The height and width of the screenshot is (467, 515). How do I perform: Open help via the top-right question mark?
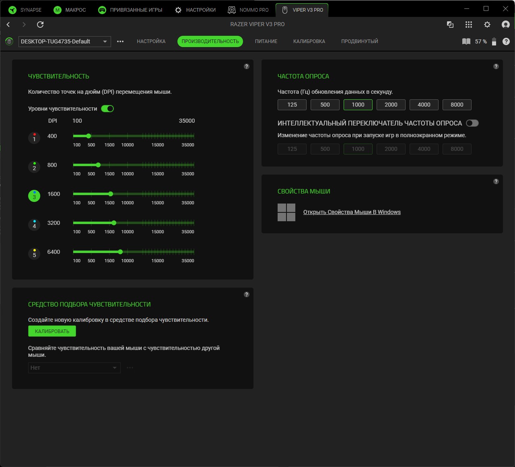point(506,41)
